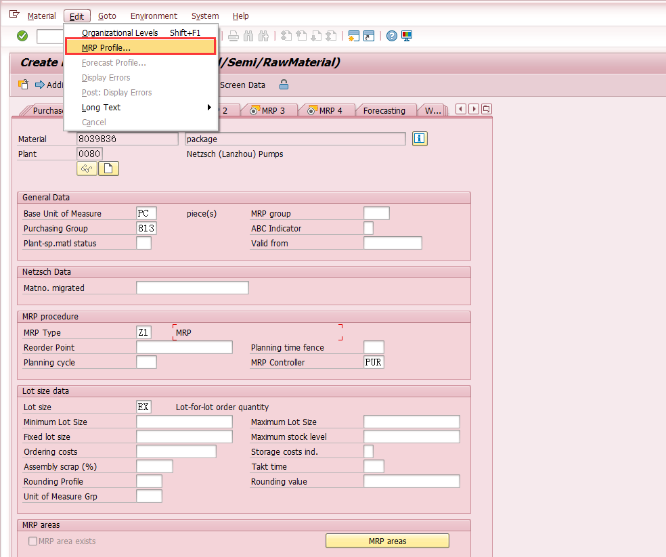The width and height of the screenshot is (666, 557).
Task: Click the Find Next toolbar icon
Action: tap(264, 37)
